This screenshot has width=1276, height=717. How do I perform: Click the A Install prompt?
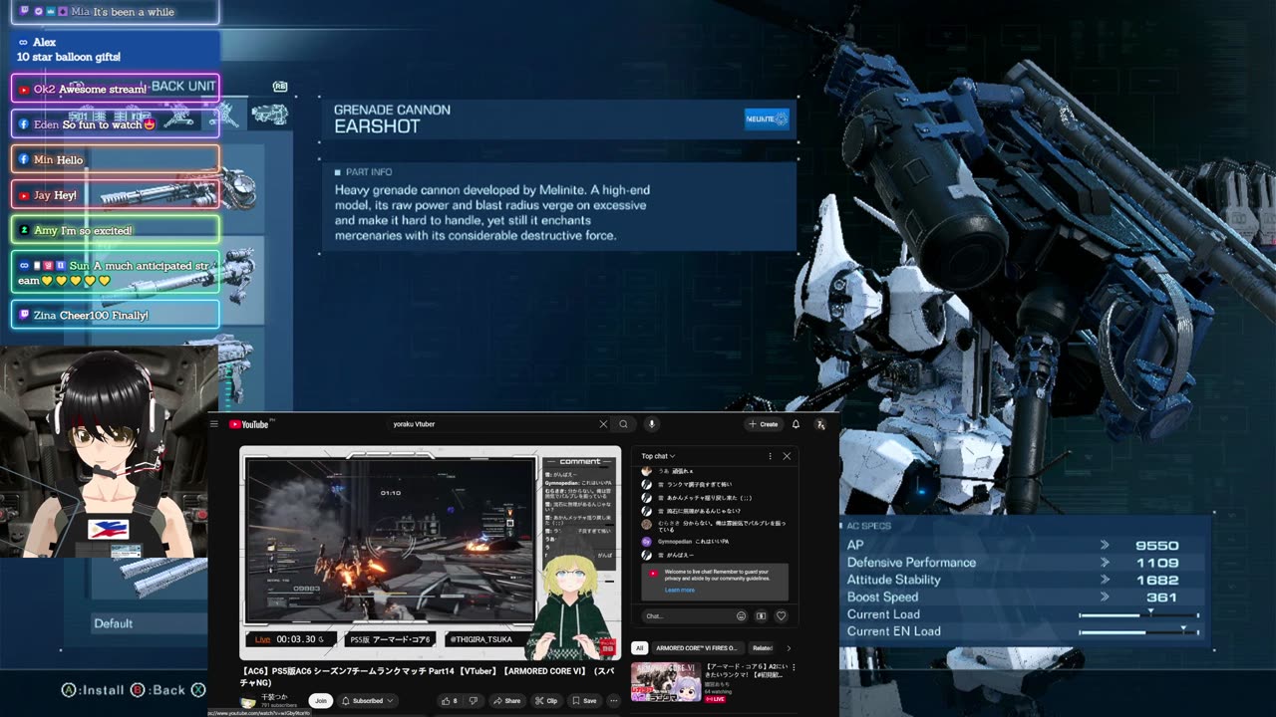point(93,689)
